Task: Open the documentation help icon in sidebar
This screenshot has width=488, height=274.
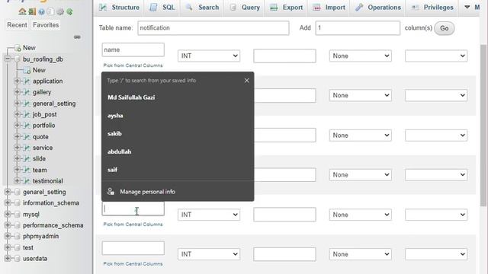Action: (41, 12)
